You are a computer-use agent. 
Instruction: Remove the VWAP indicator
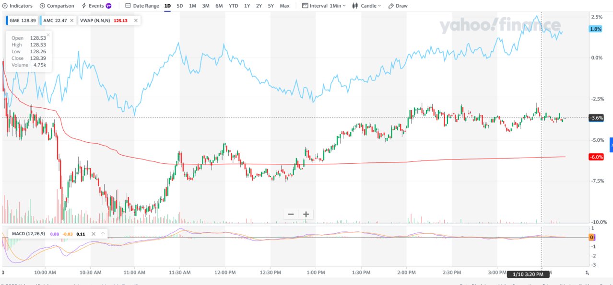tap(136, 20)
